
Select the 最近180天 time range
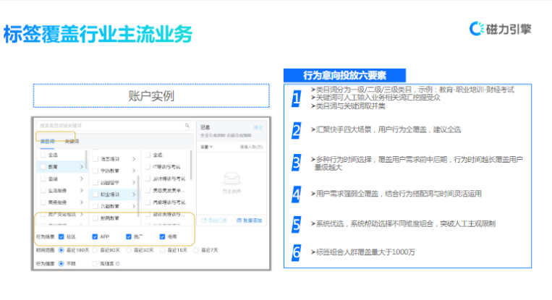click(61, 250)
